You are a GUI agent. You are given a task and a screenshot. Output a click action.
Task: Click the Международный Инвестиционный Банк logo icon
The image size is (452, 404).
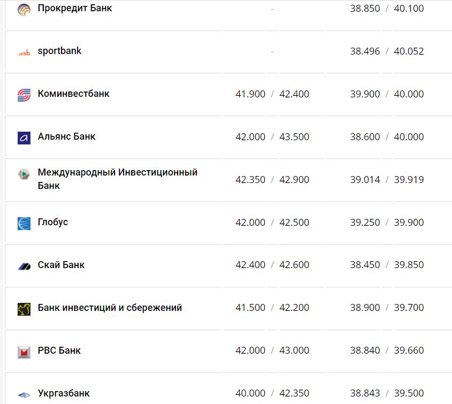24,174
